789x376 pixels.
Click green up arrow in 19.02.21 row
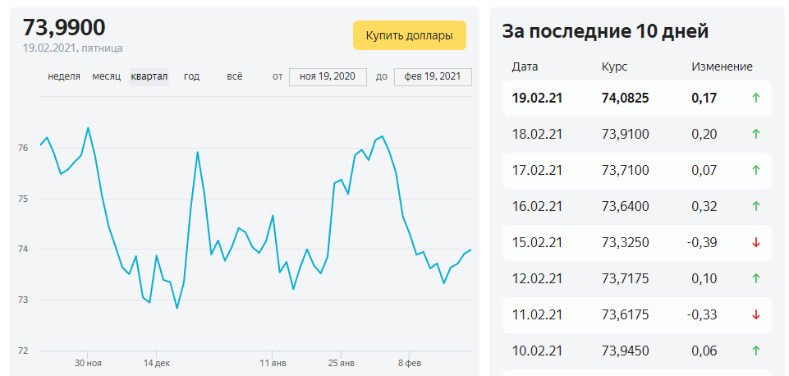(x=755, y=98)
